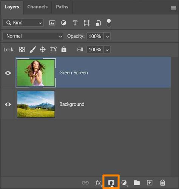Click the Opacity label
The height and width of the screenshot is (189, 179).
[x=76, y=36]
